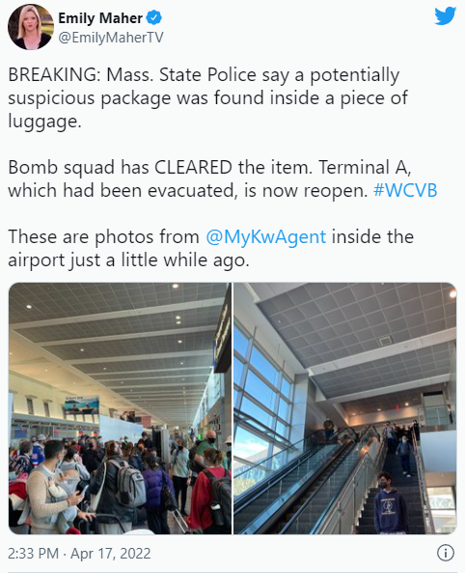Click the 'Terminal A' text

click(x=365, y=168)
